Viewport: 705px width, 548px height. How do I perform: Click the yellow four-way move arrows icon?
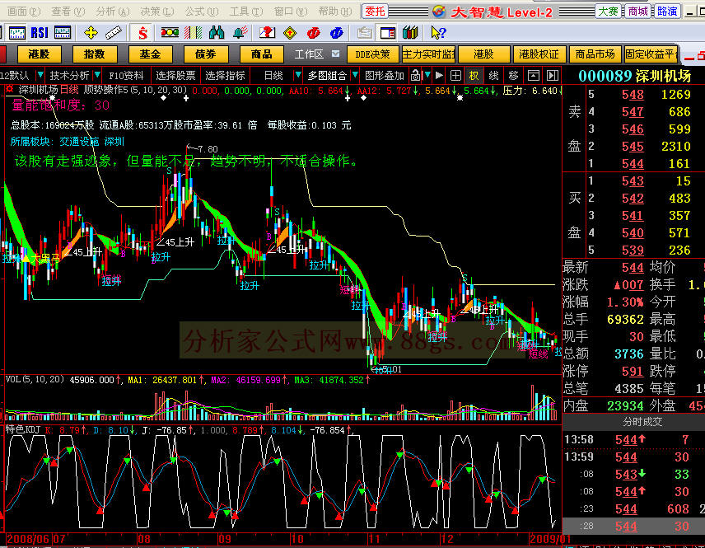(x=91, y=32)
